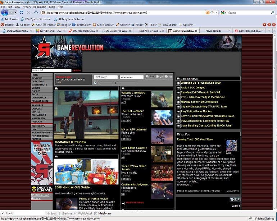Switch to the Navid Nahidi - A... tab
The width and height of the screenshot is (277, 221).
(50, 31)
